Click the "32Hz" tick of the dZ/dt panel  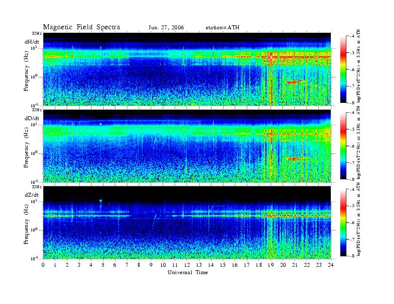[36, 187]
